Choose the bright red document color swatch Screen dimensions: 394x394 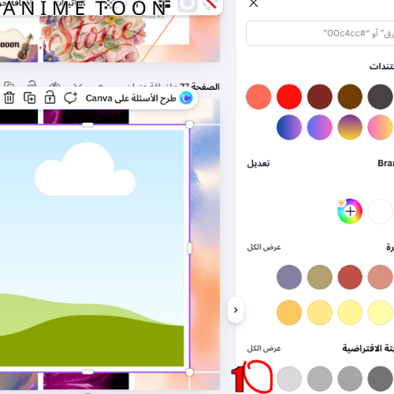(x=289, y=97)
